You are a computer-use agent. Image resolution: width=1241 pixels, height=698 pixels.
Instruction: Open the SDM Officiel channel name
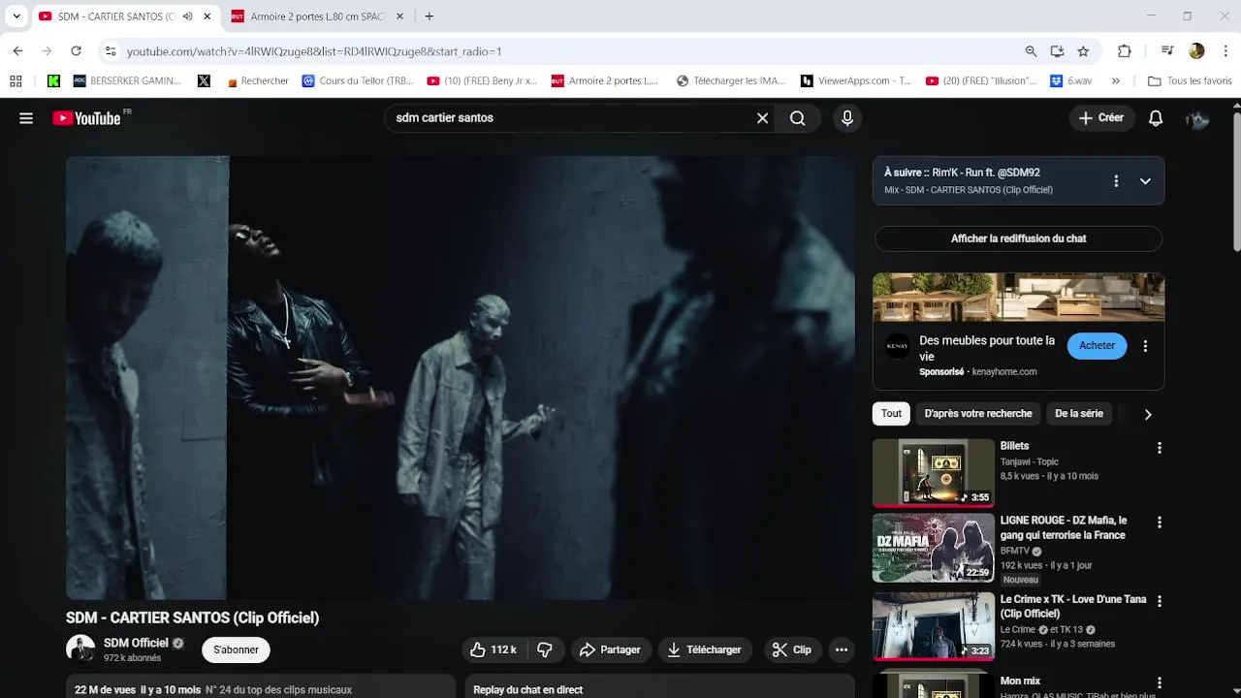137,643
